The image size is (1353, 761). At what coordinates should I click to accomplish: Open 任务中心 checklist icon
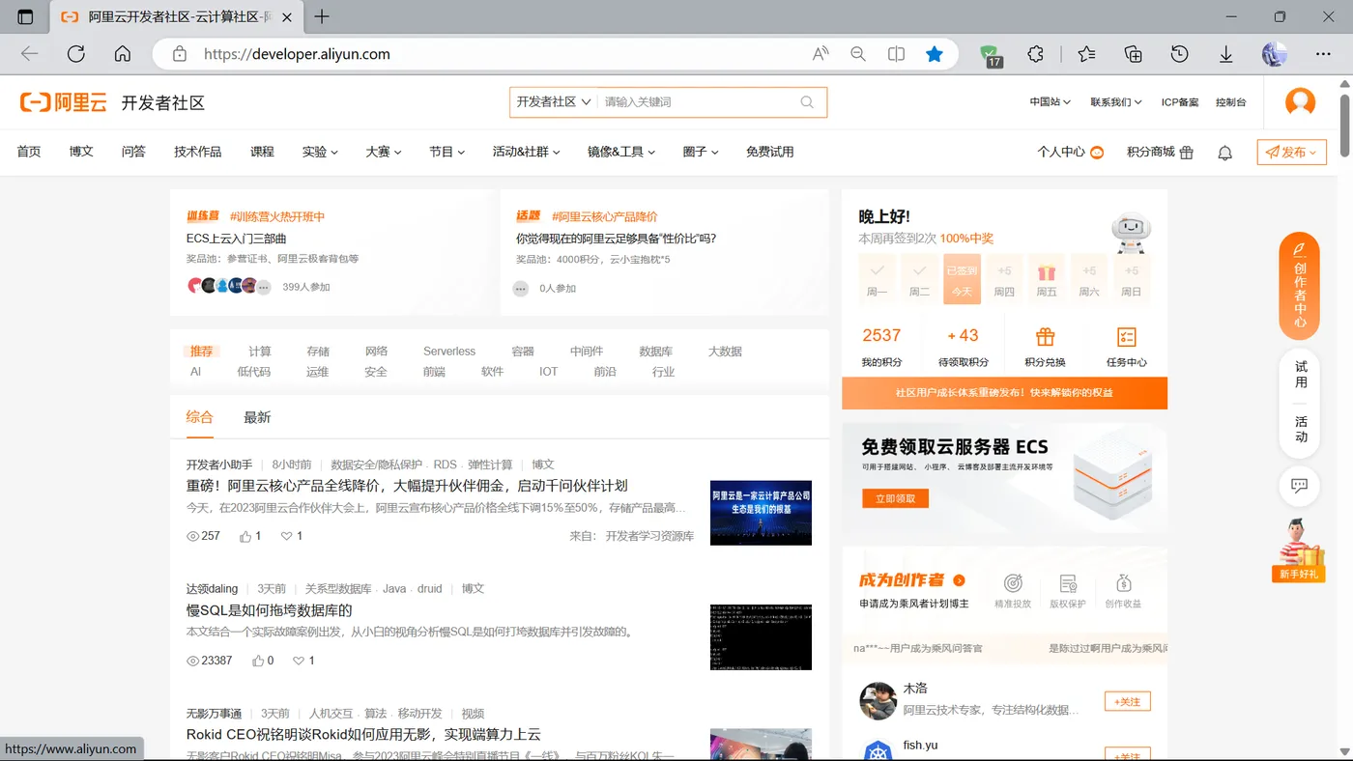click(1126, 336)
